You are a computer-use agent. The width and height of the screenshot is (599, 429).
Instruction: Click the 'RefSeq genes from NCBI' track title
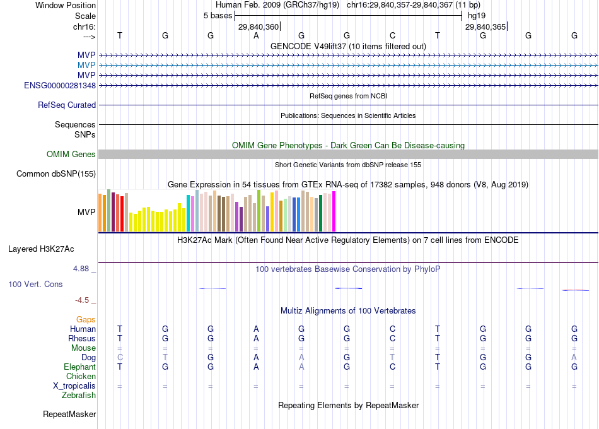[x=348, y=96]
